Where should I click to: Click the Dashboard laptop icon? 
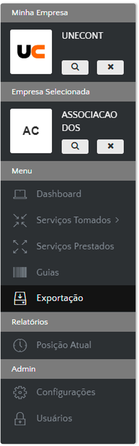(x=20, y=194)
